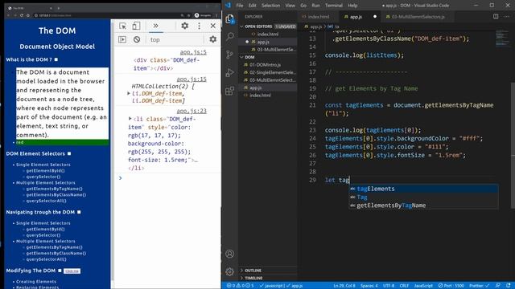Viewport: 515px width, 289px height.
Task: Open the Extensions view in VS Code
Action: [x=230, y=91]
